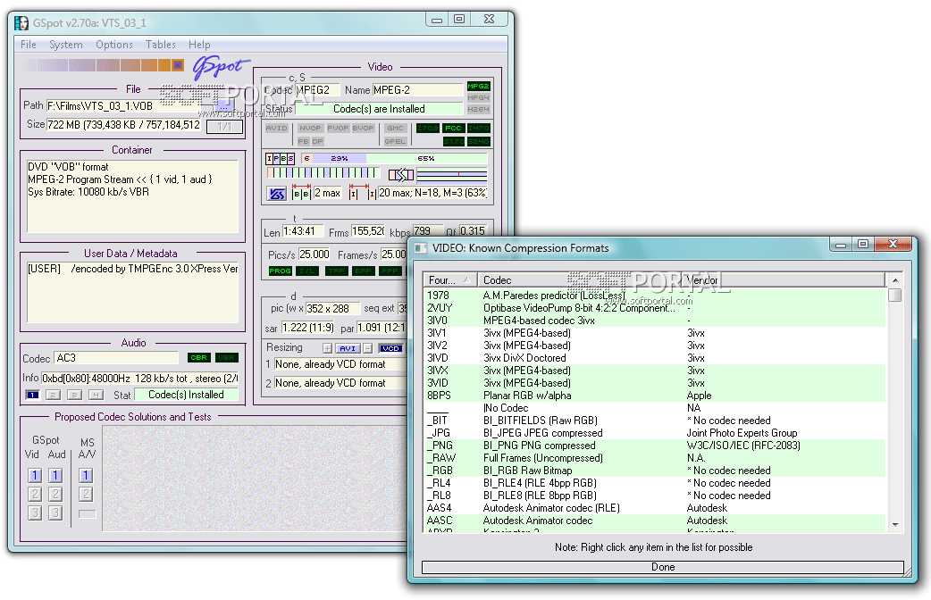The image size is (931, 600).
Task: Click the frame-flow arrows icon in Video panel
Action: 401,175
